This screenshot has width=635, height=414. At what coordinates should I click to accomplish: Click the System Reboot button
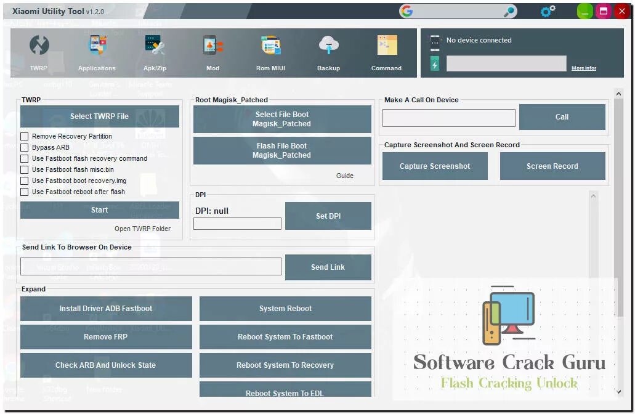pyautogui.click(x=286, y=309)
